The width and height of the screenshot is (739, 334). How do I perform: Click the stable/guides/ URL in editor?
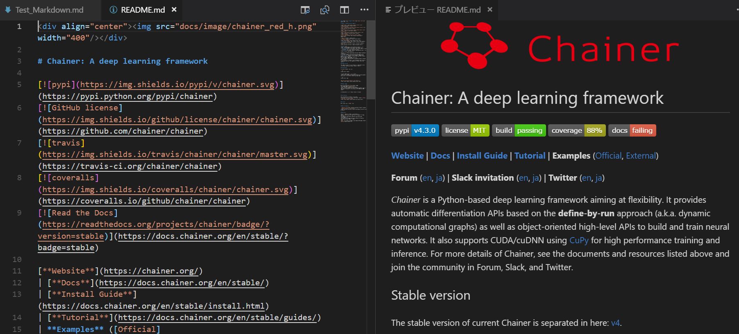(217, 318)
